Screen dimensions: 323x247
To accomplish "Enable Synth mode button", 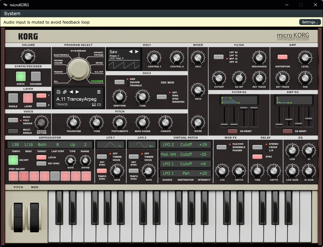I will pos(21,76).
